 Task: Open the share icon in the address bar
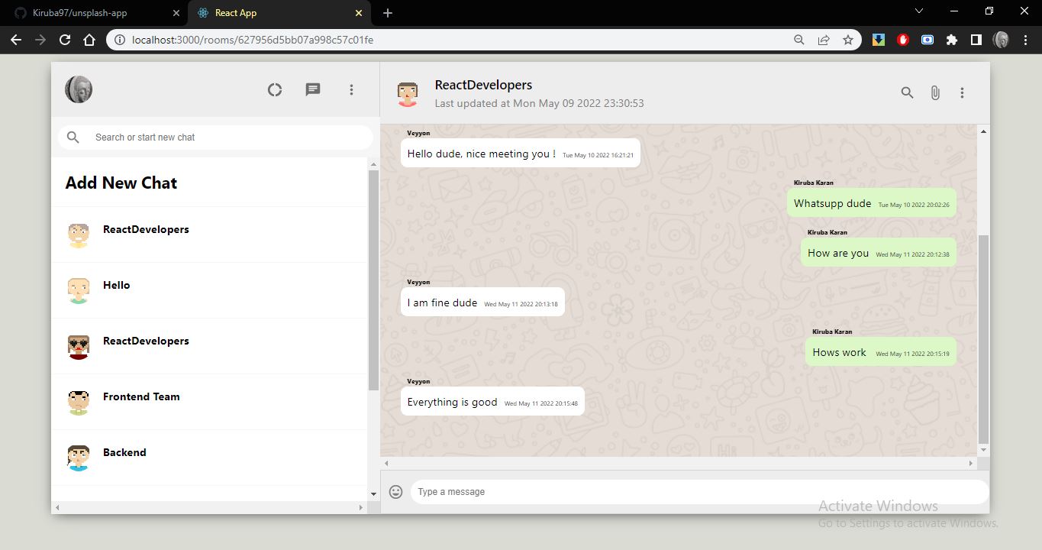click(824, 39)
